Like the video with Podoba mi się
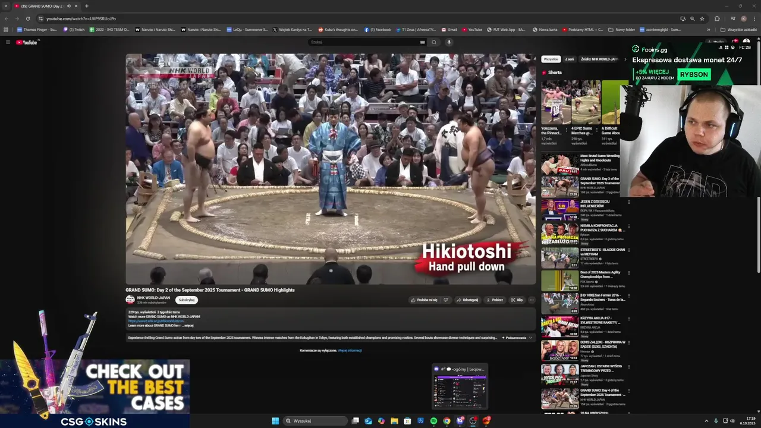The height and width of the screenshot is (428, 761). pos(424,300)
